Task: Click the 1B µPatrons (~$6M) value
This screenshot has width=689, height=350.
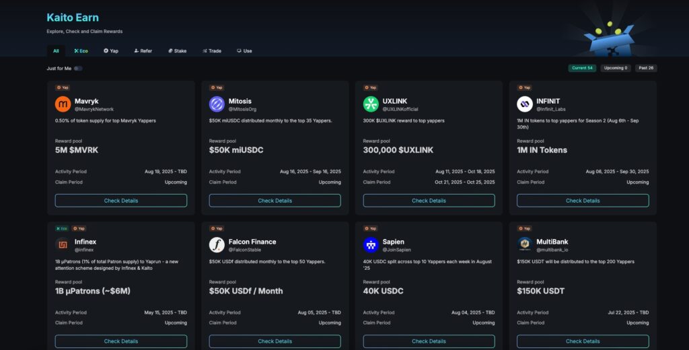Action: 93,291
